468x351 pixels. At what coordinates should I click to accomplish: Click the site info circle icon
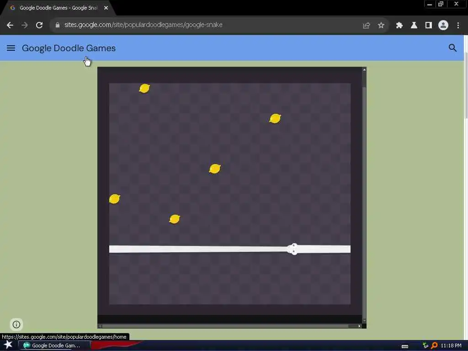coord(16,324)
